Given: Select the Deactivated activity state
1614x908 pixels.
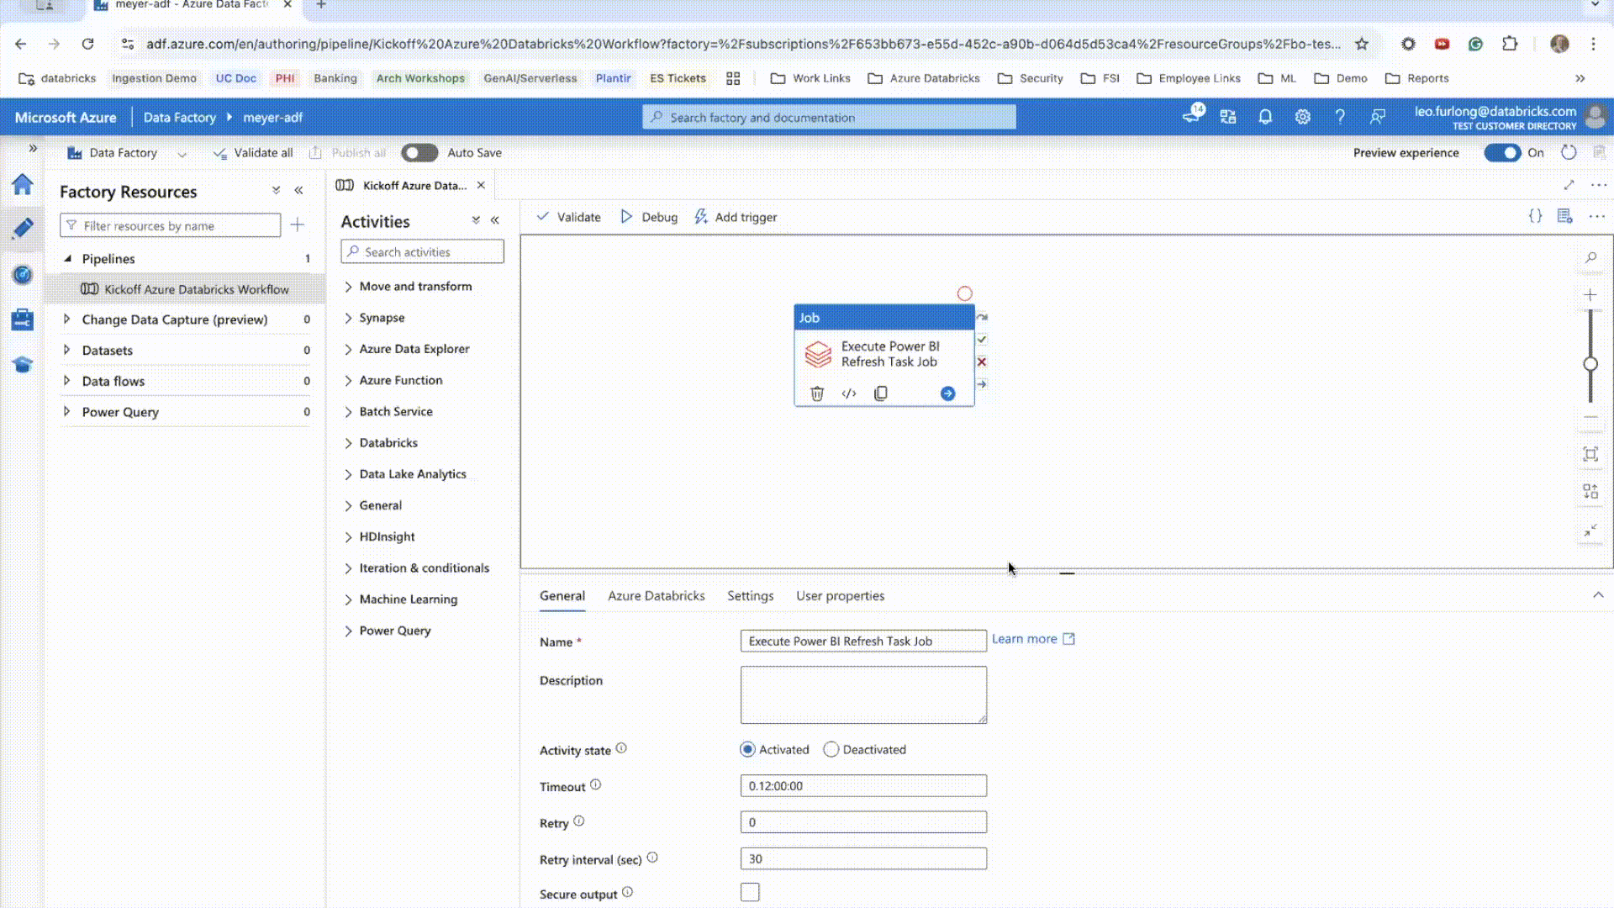Looking at the screenshot, I should [831, 749].
